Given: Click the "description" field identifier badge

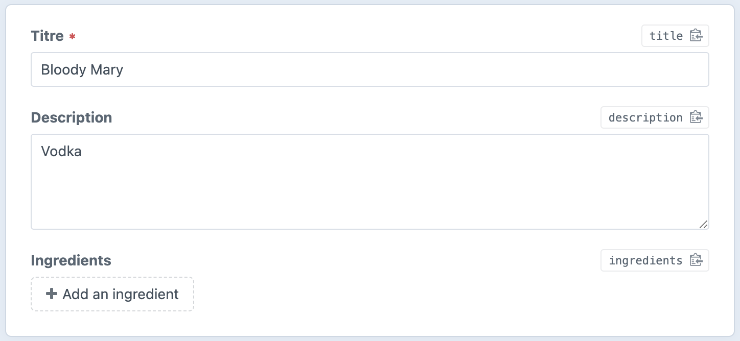Looking at the screenshot, I should coord(655,117).
